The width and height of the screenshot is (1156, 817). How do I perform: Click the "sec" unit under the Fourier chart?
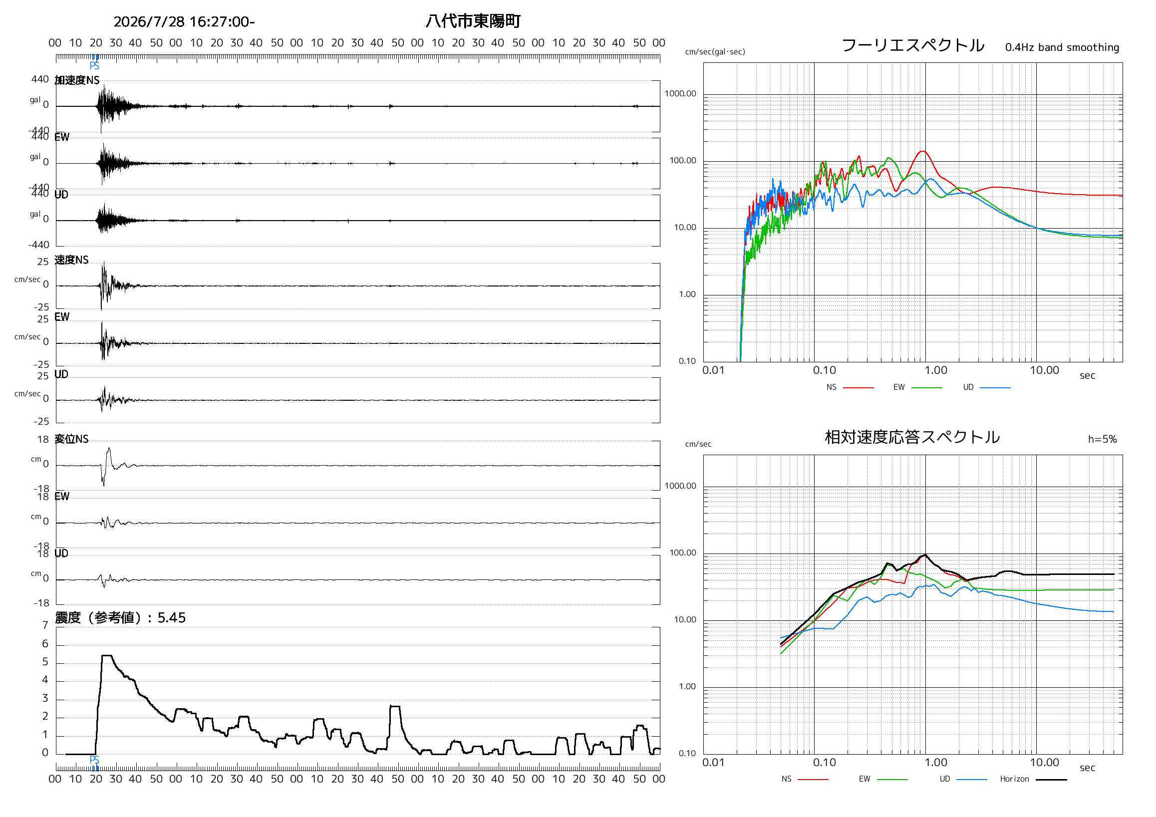(x=1088, y=375)
